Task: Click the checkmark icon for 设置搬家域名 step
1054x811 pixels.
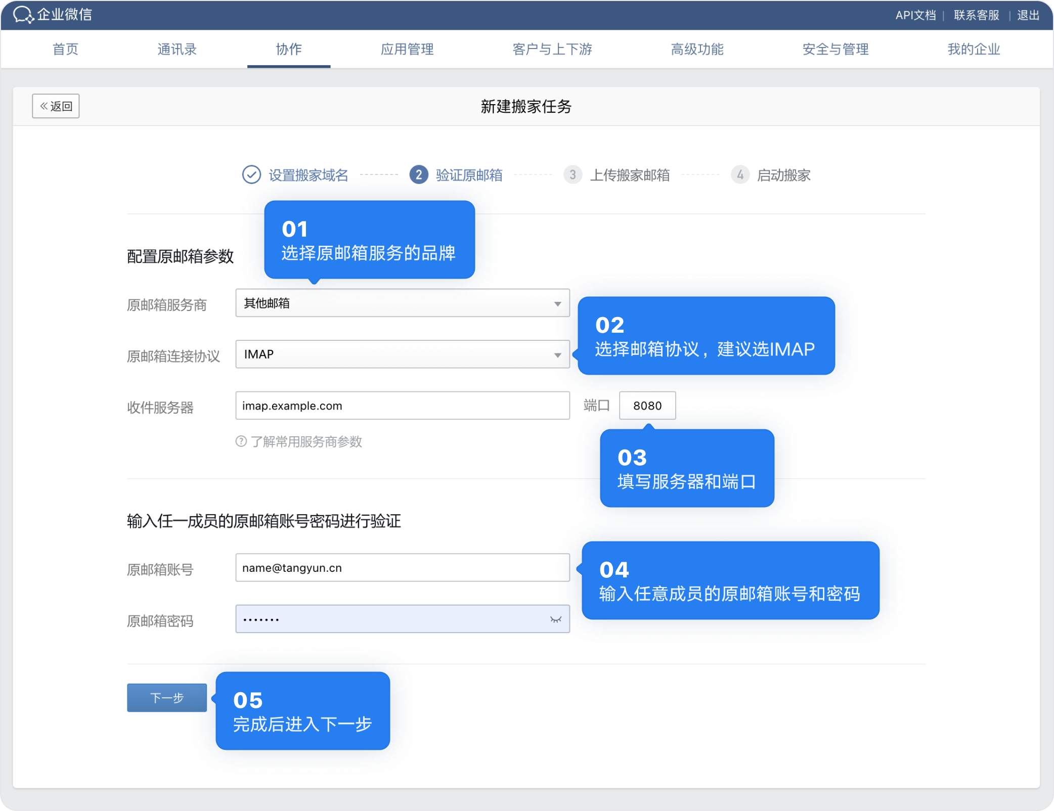Action: tap(251, 175)
